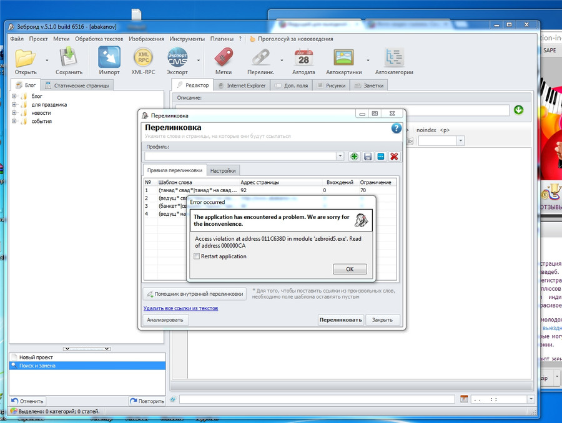The width and height of the screenshot is (562, 423).
Task: Click the Открыть folder icon
Action: (x=26, y=57)
